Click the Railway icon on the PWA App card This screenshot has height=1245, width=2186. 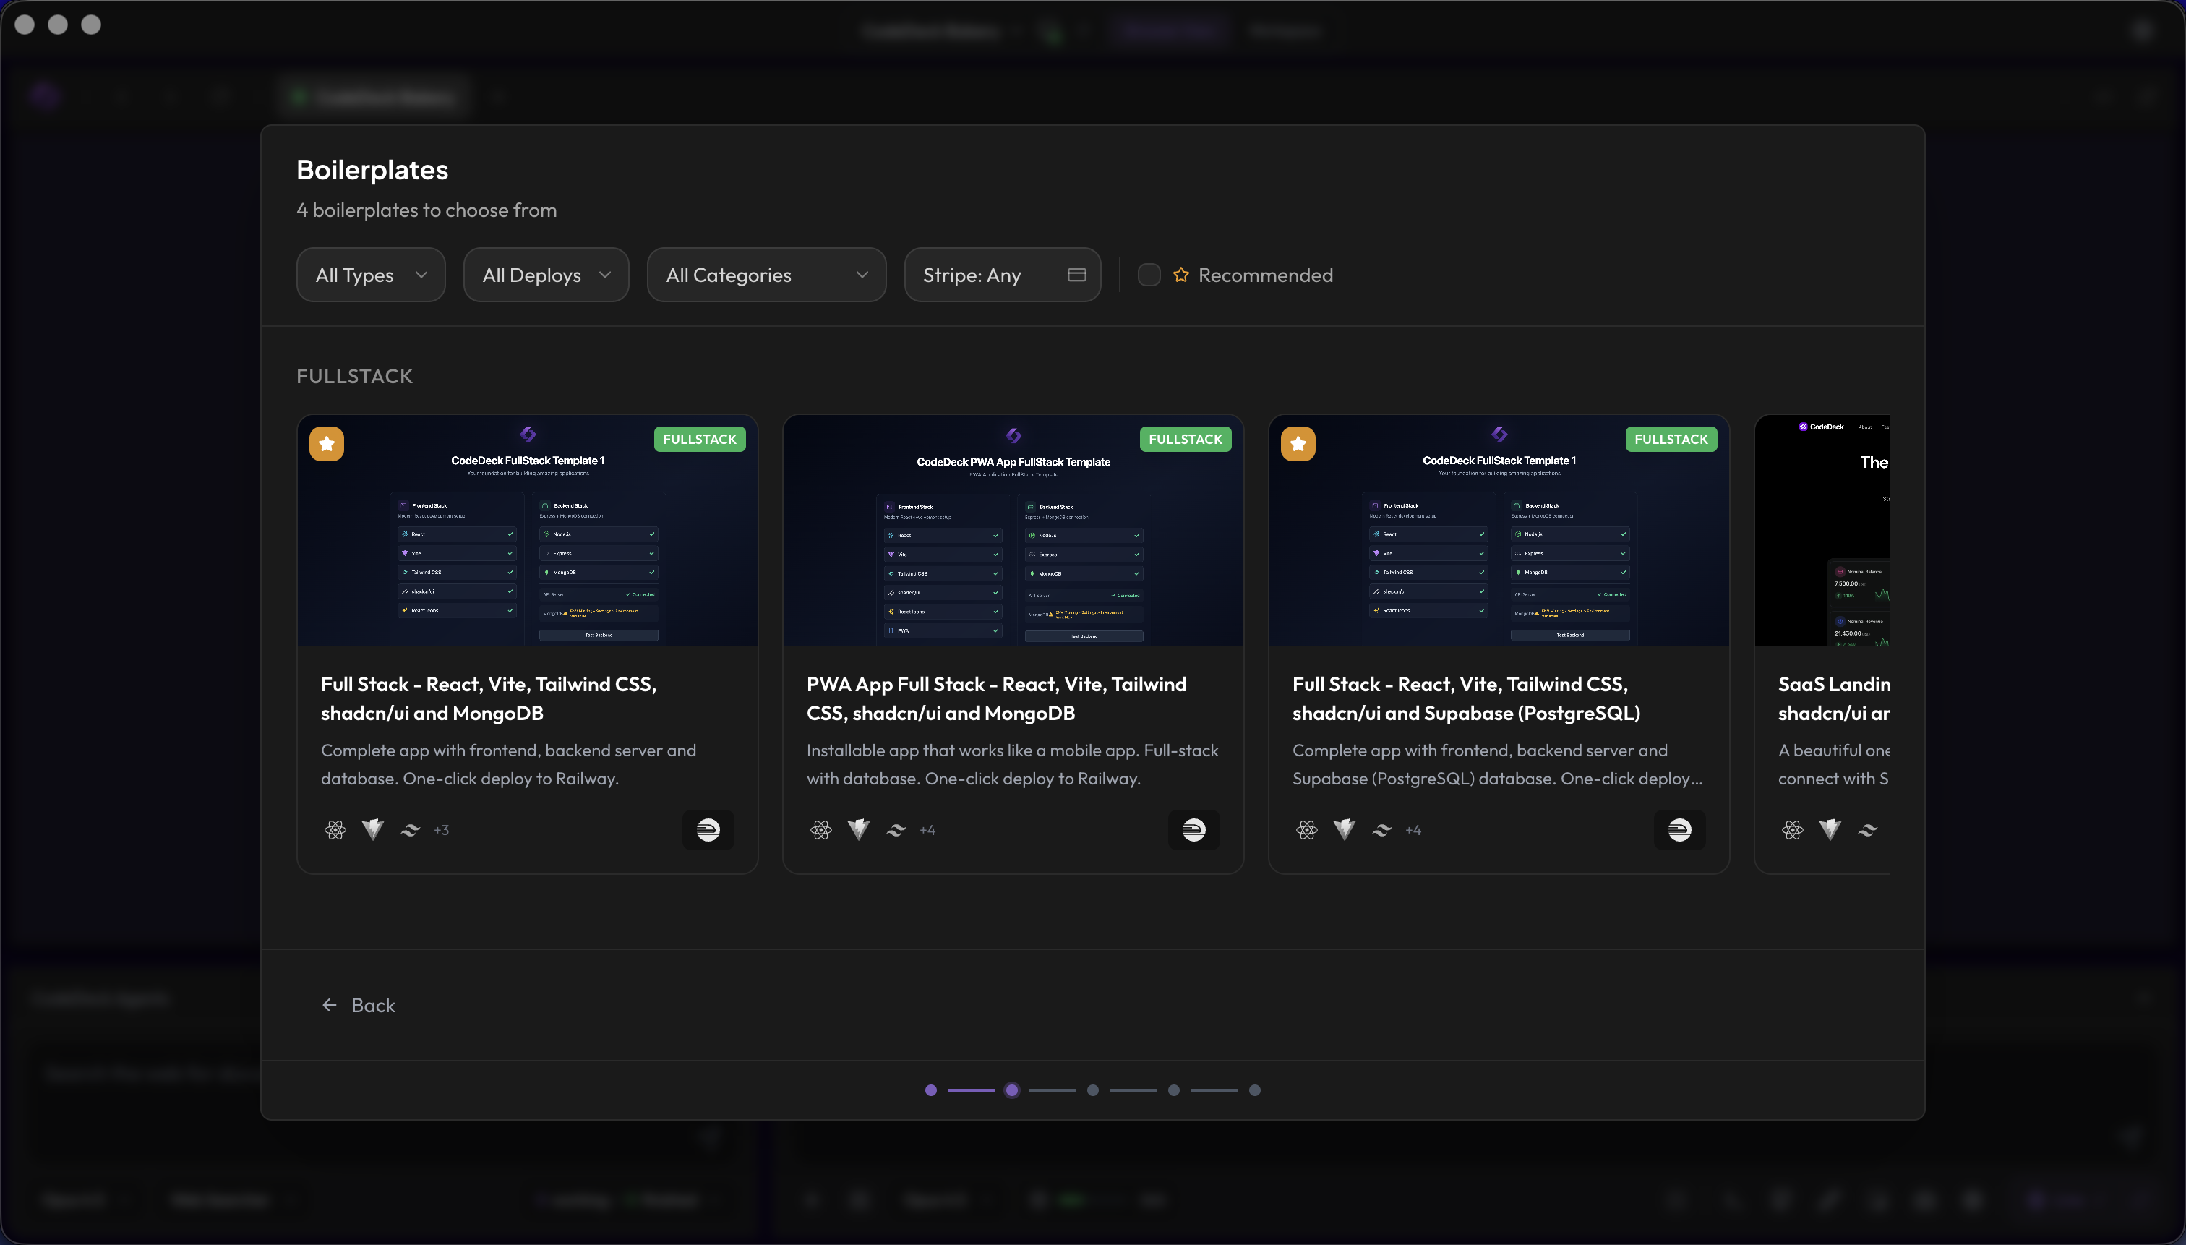tap(1193, 829)
